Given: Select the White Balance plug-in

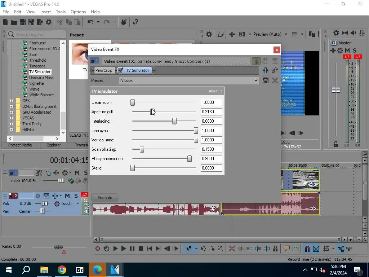Looking at the screenshot, I should tap(41, 95).
